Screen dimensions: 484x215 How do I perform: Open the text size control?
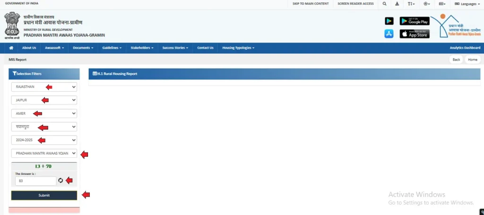pyautogui.click(x=411, y=4)
